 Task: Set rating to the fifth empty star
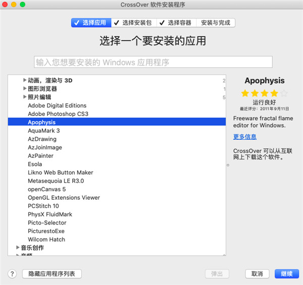[284, 93]
